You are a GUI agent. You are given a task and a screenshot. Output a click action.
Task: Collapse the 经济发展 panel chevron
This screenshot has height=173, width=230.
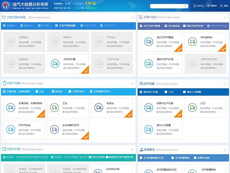click(x=225, y=84)
